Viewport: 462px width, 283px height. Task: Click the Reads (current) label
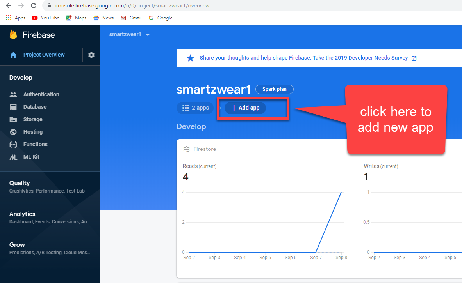point(200,166)
